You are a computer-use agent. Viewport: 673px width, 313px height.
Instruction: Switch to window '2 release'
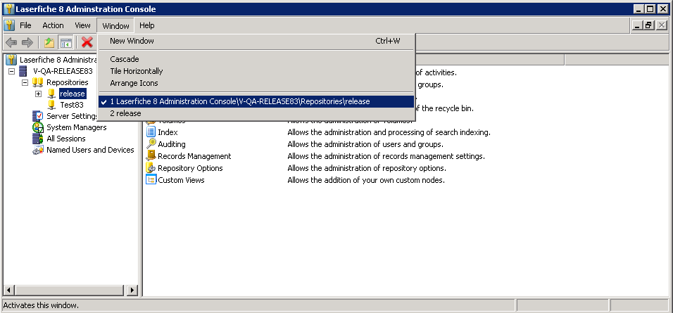[x=257, y=114]
